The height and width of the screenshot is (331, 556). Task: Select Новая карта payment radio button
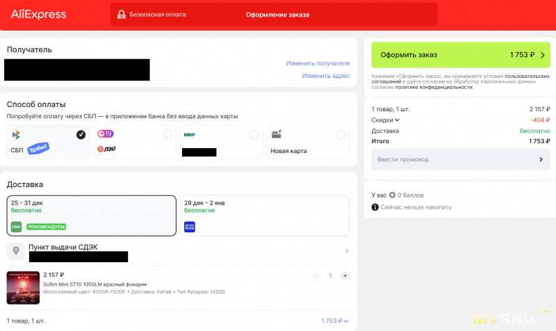(341, 134)
